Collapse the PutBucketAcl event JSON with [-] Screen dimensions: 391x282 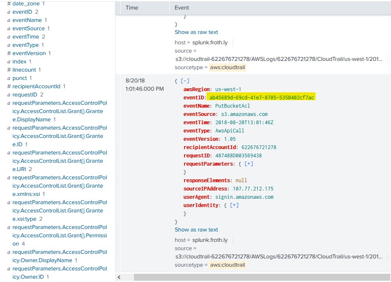(x=185, y=81)
